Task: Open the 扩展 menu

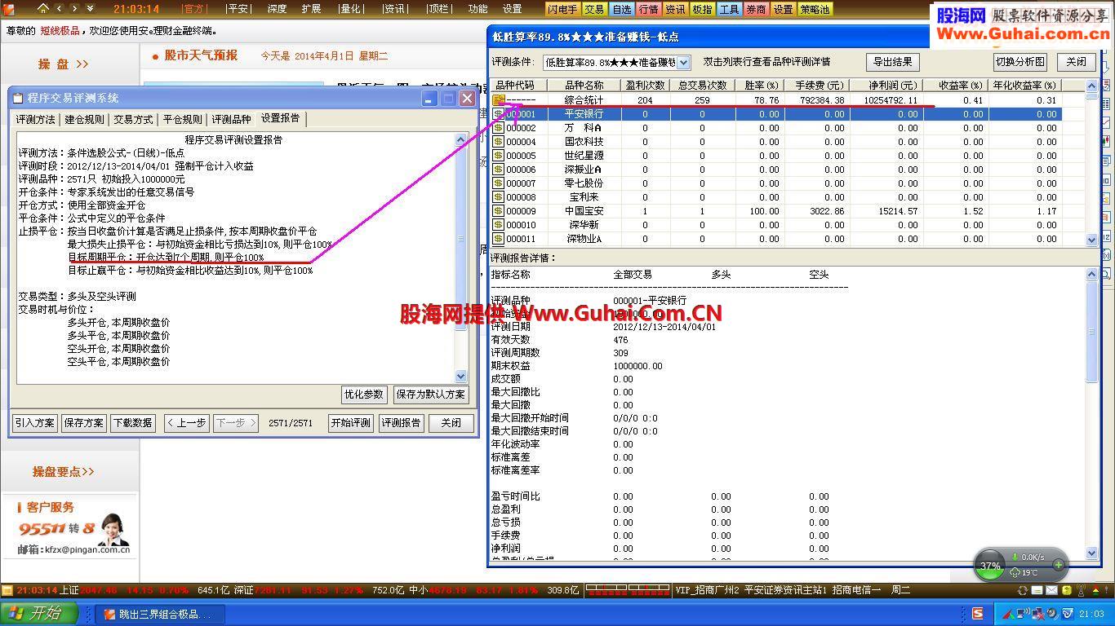Action: (311, 9)
